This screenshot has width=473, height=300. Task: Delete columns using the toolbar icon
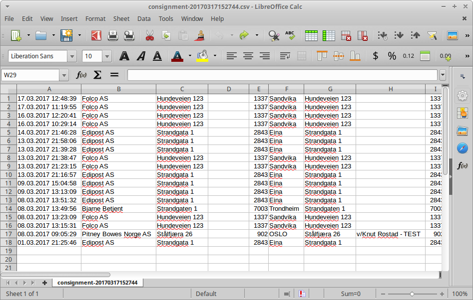[x=362, y=35]
